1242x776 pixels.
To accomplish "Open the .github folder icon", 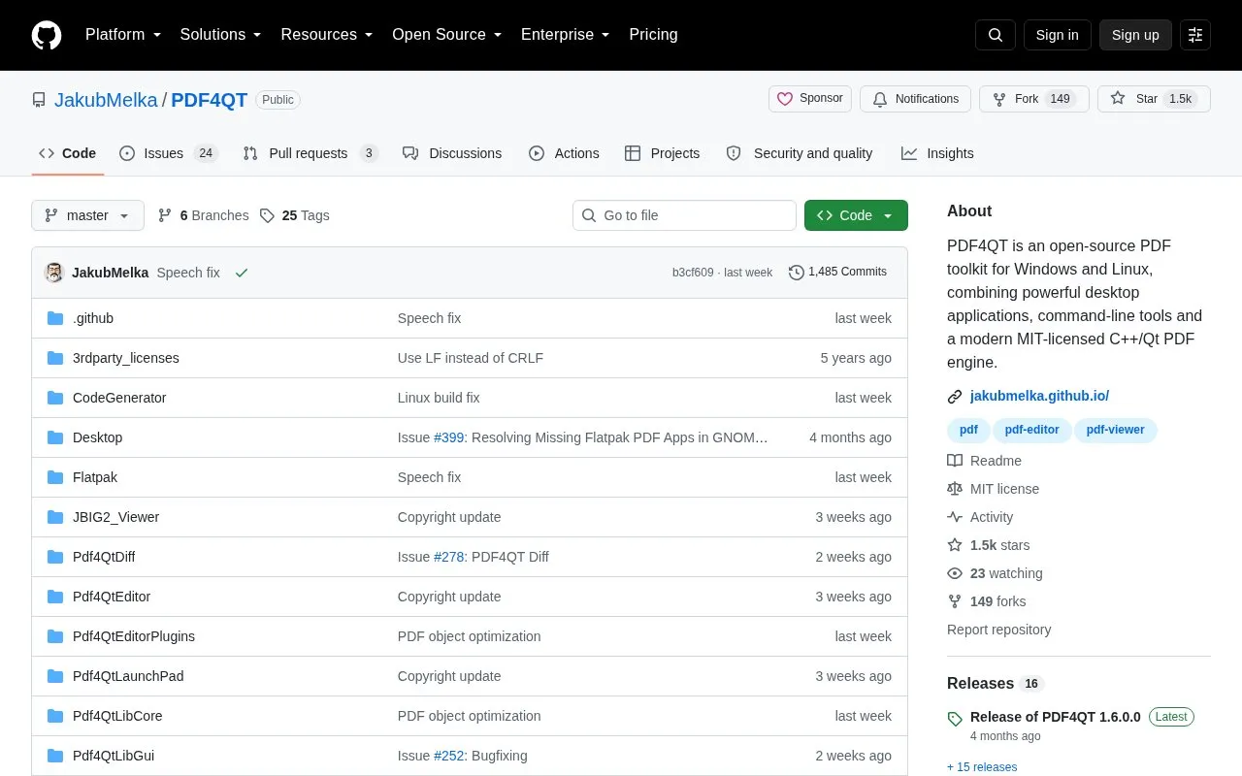I will click(x=55, y=318).
